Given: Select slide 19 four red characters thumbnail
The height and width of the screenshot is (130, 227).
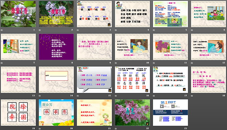Looking at the screenshot, I should pos(18,112).
